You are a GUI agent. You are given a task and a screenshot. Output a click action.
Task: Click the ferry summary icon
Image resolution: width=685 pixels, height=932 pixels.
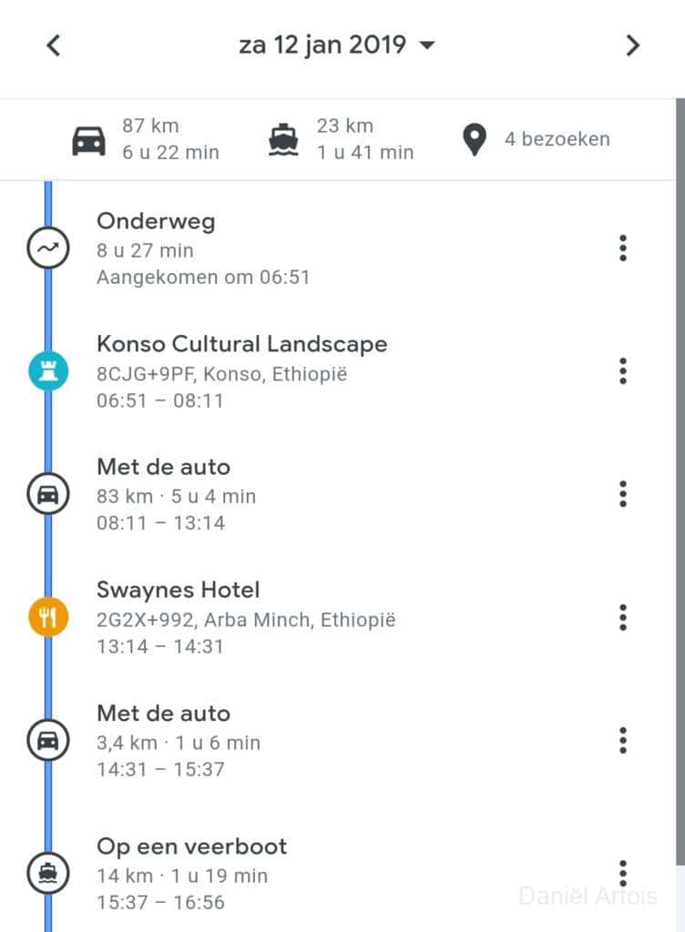[283, 141]
